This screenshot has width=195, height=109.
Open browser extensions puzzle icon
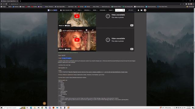click(x=186, y=4)
